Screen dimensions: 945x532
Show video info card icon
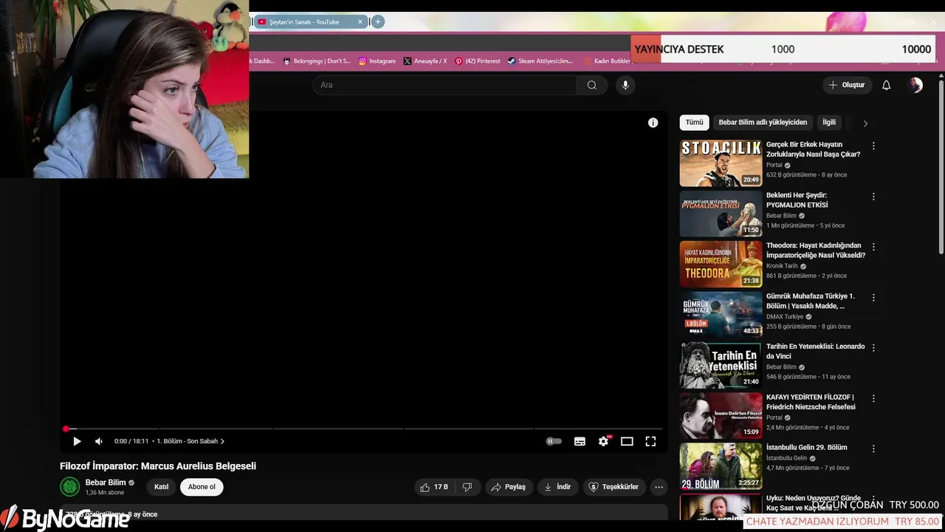(x=653, y=123)
